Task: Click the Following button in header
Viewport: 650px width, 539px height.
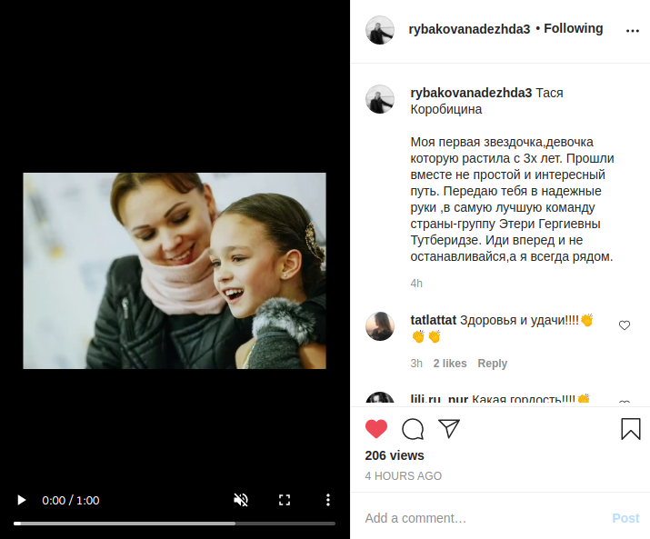Action: (574, 28)
